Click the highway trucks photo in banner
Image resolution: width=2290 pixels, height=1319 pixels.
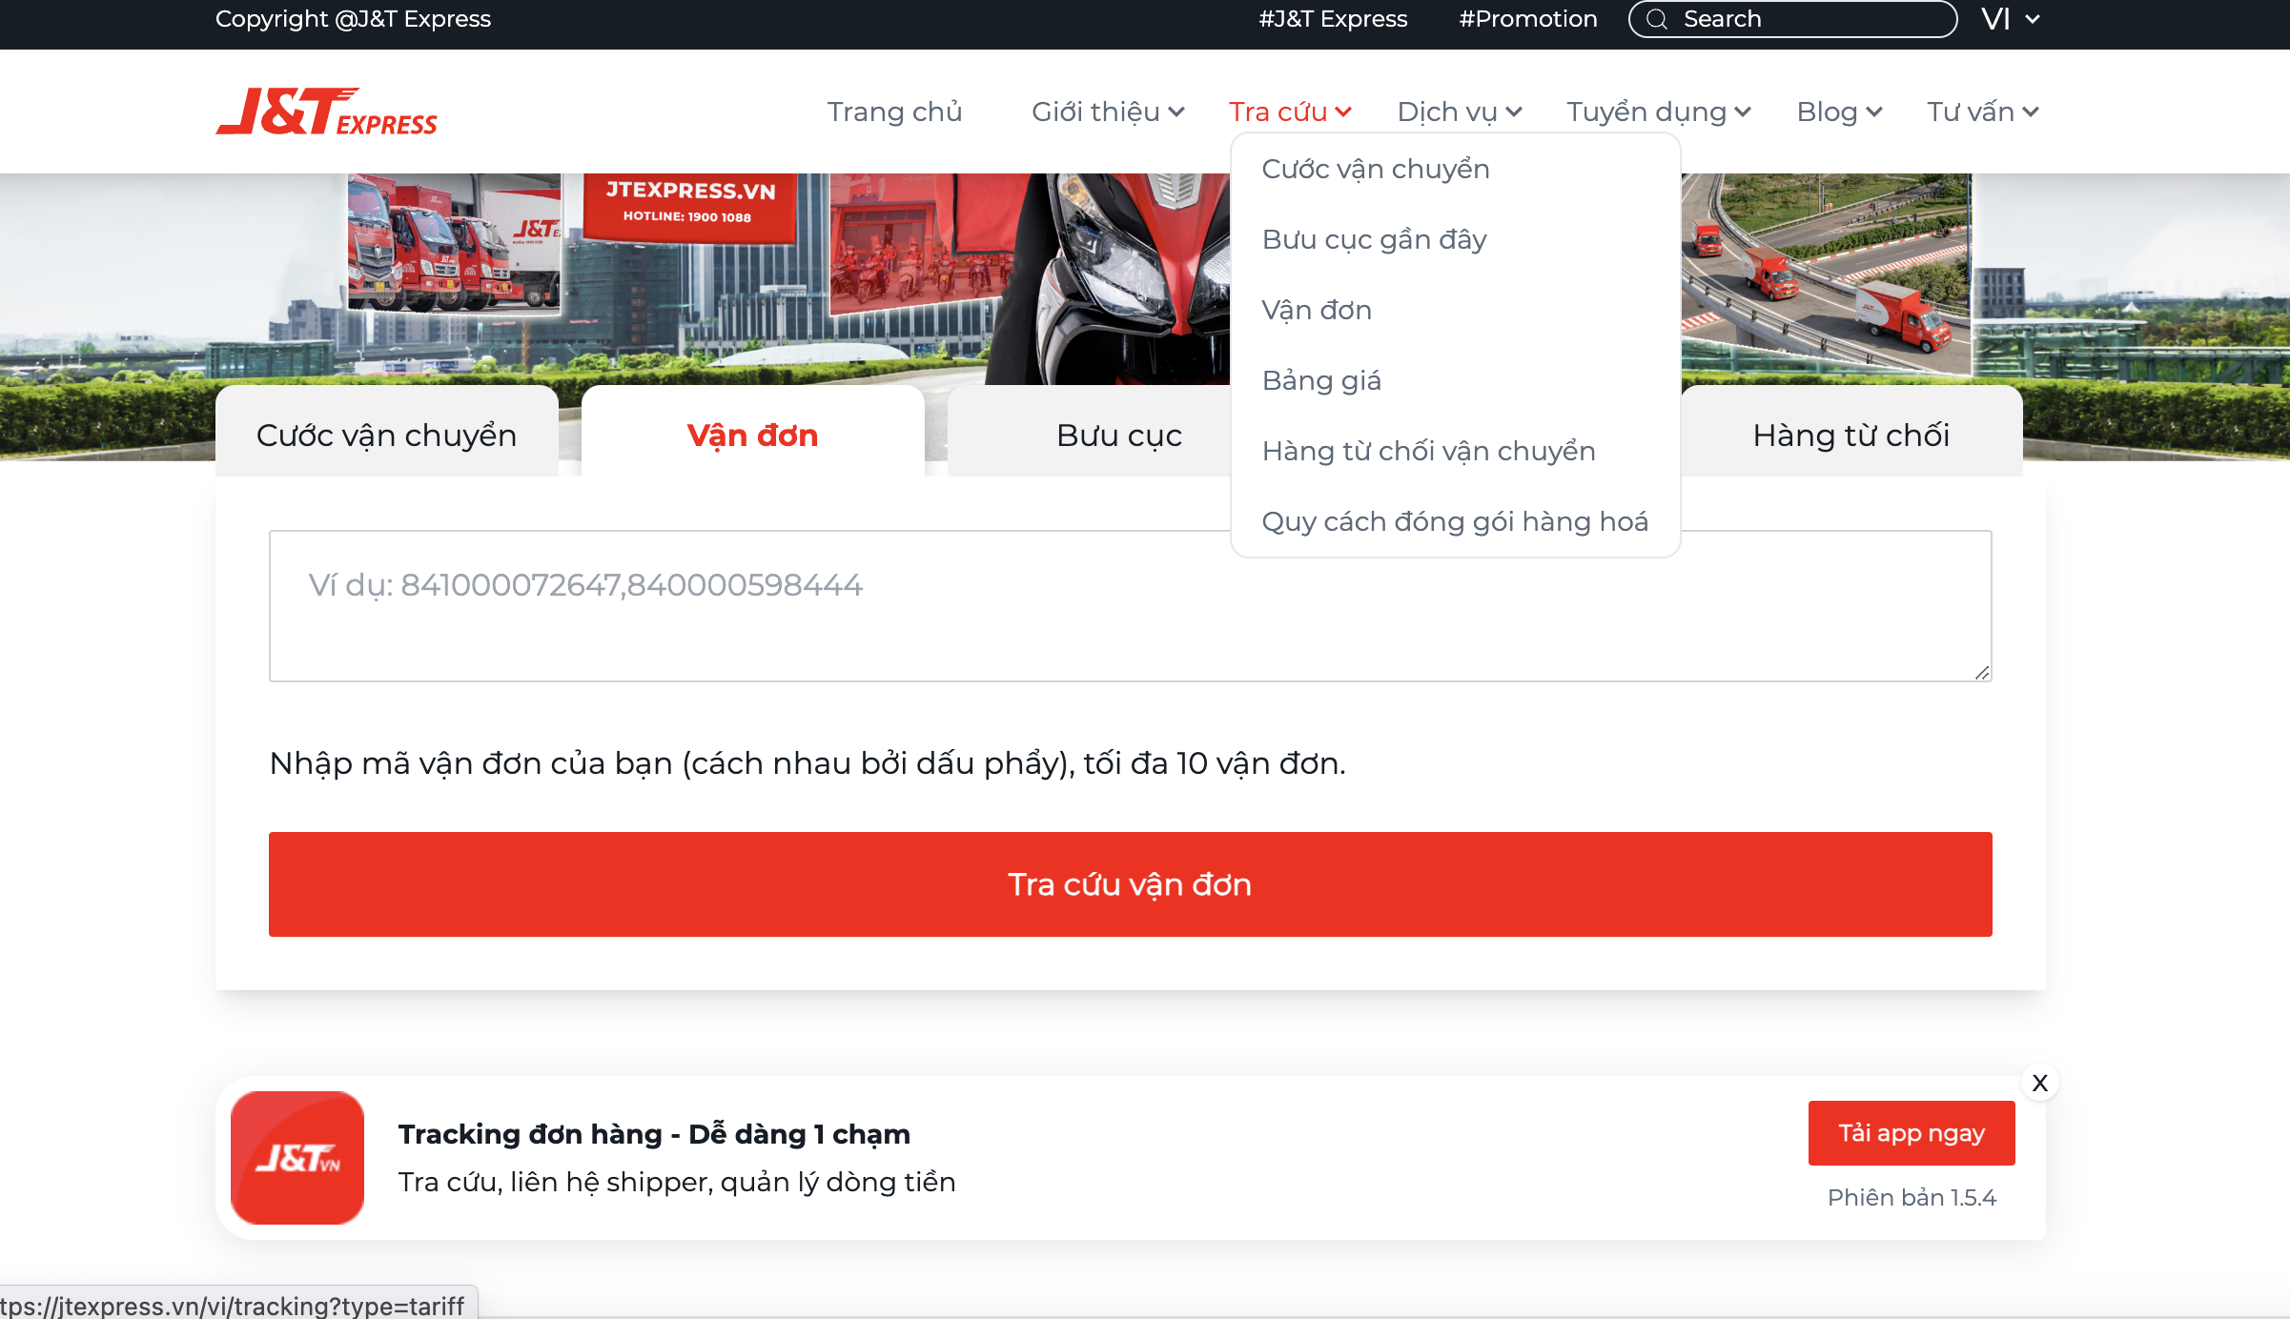(x=1826, y=274)
